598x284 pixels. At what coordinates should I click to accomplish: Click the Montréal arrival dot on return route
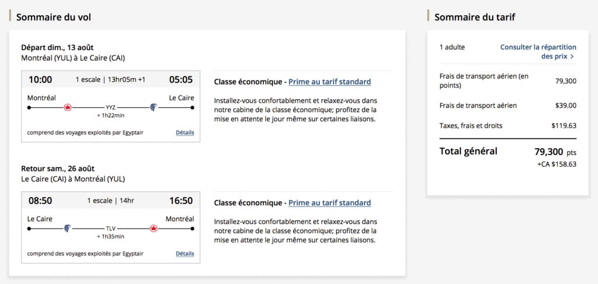[x=192, y=229]
